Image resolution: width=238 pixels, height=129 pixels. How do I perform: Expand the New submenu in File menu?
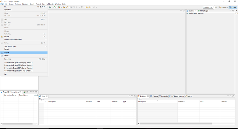pos(24,7)
